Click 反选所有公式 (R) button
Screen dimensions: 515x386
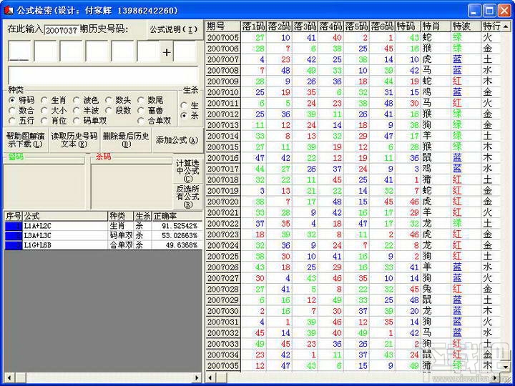pos(188,197)
